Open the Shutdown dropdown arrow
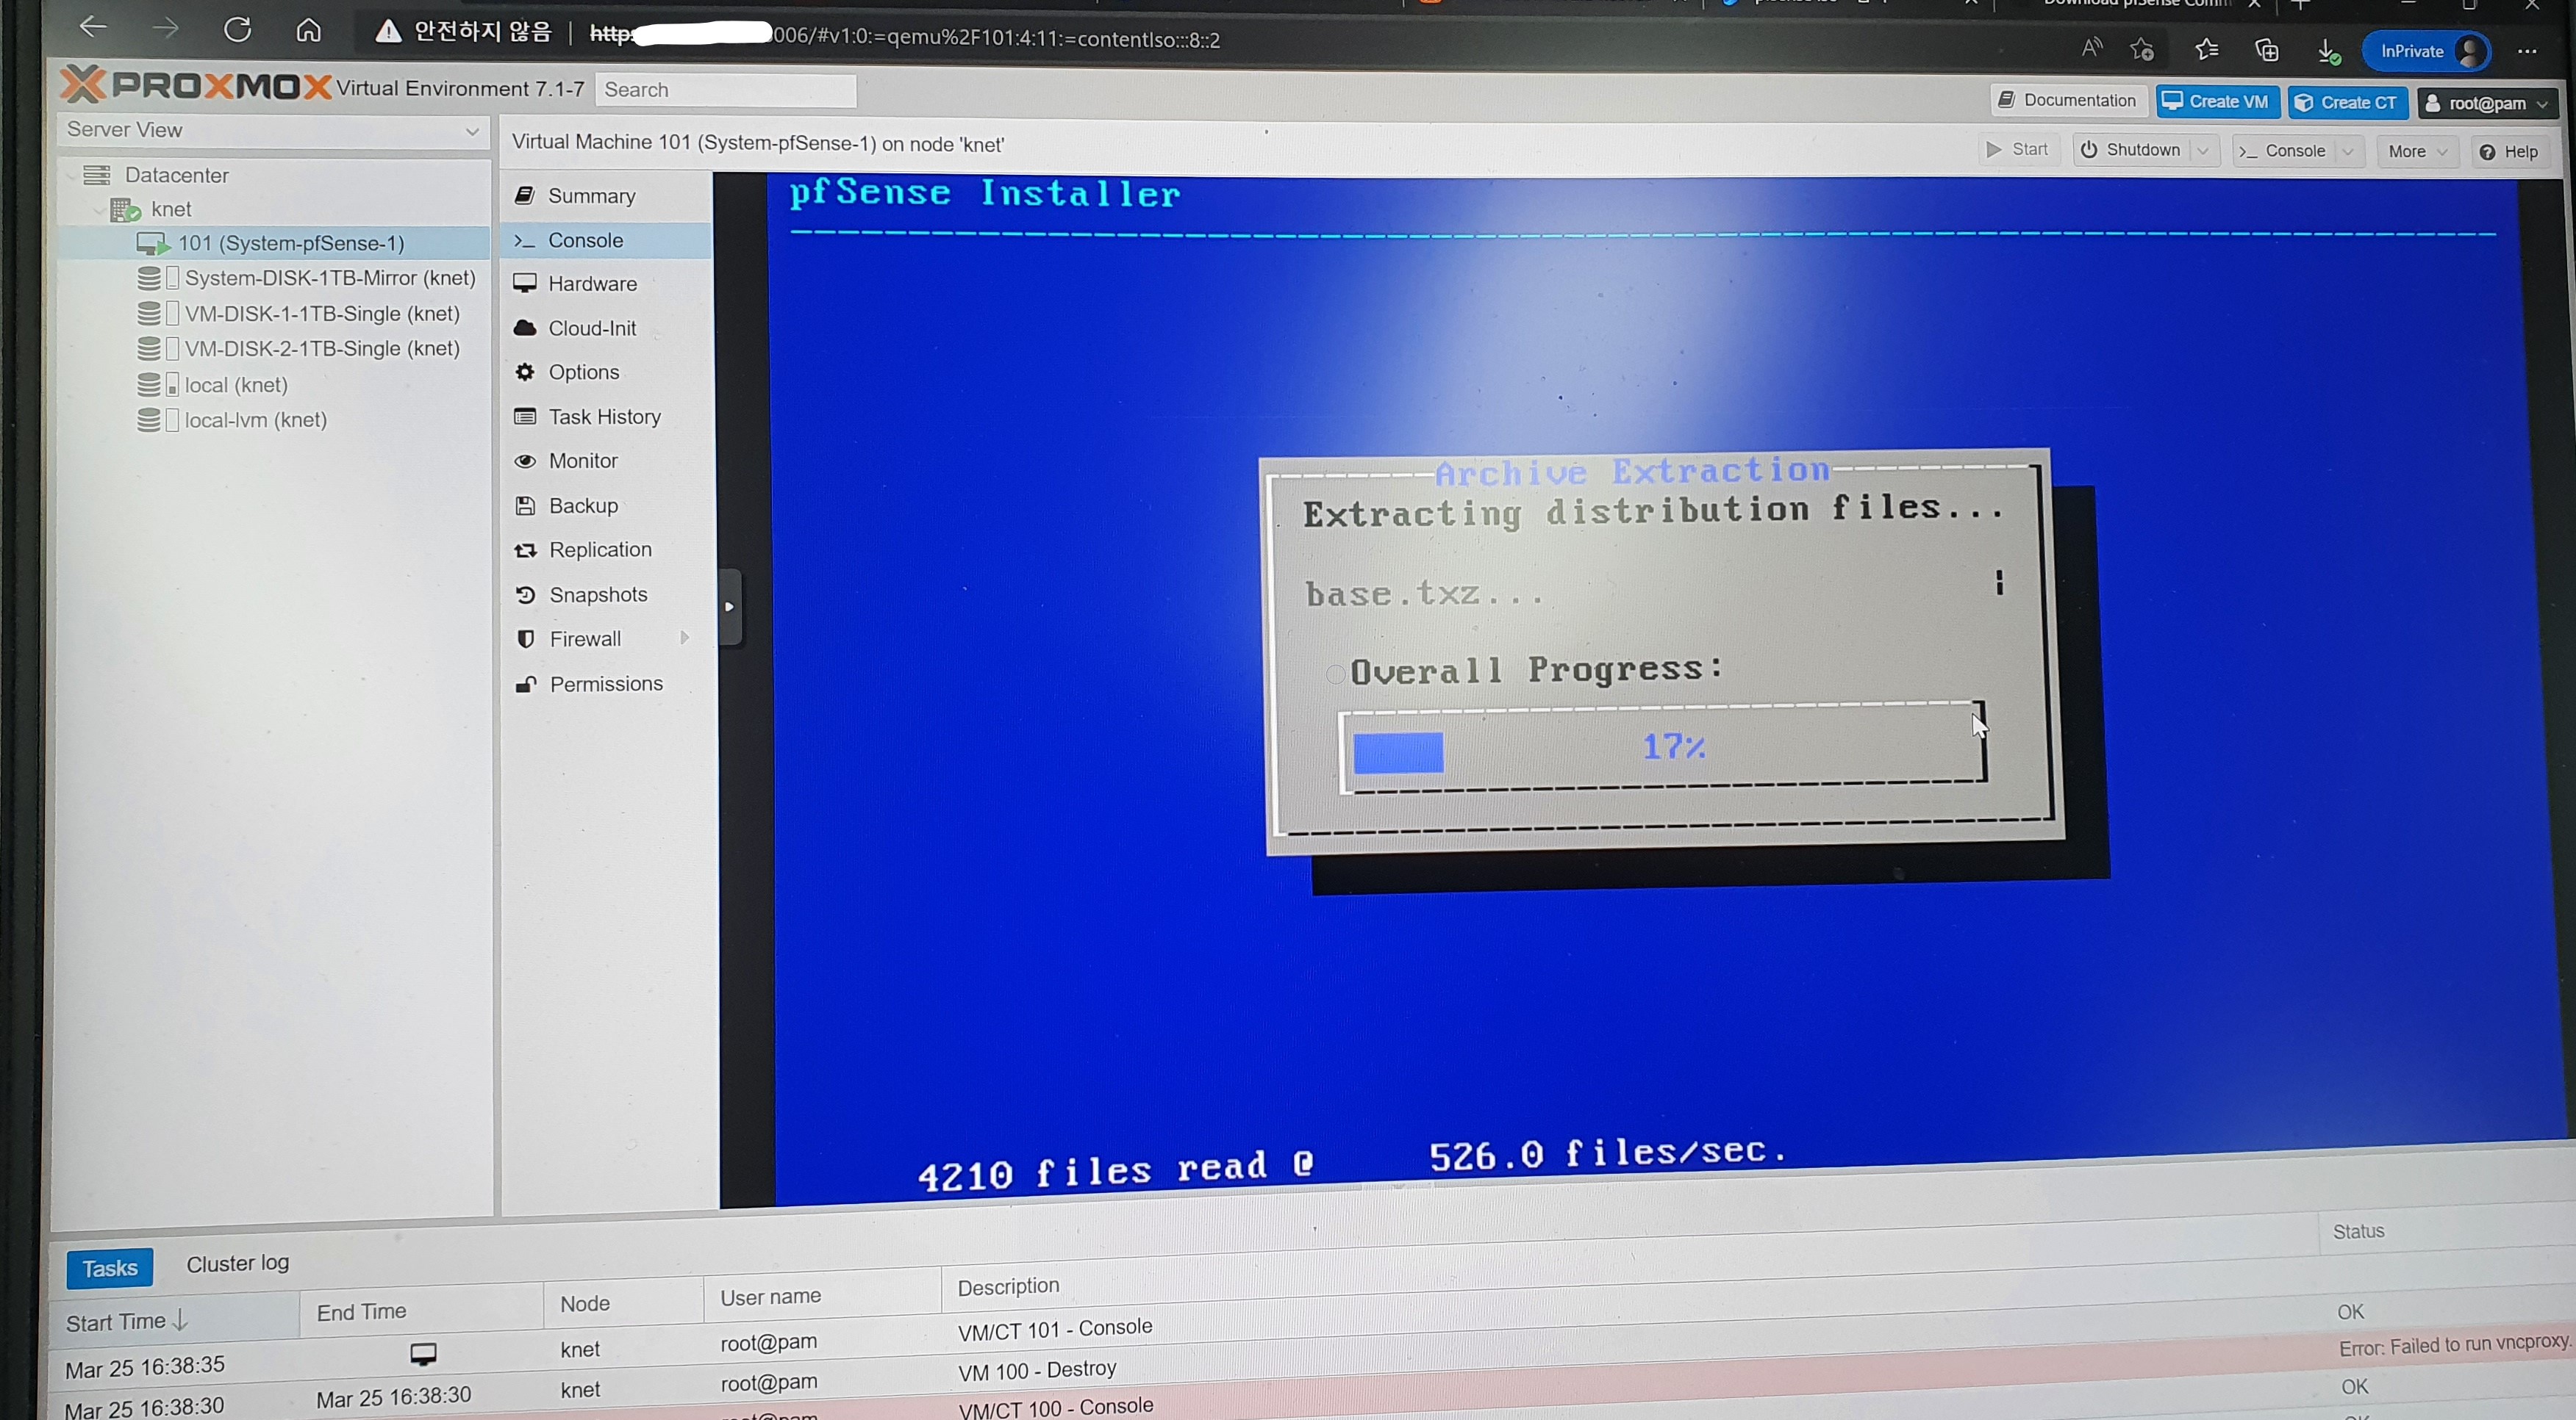The image size is (2576, 1420). click(2203, 151)
